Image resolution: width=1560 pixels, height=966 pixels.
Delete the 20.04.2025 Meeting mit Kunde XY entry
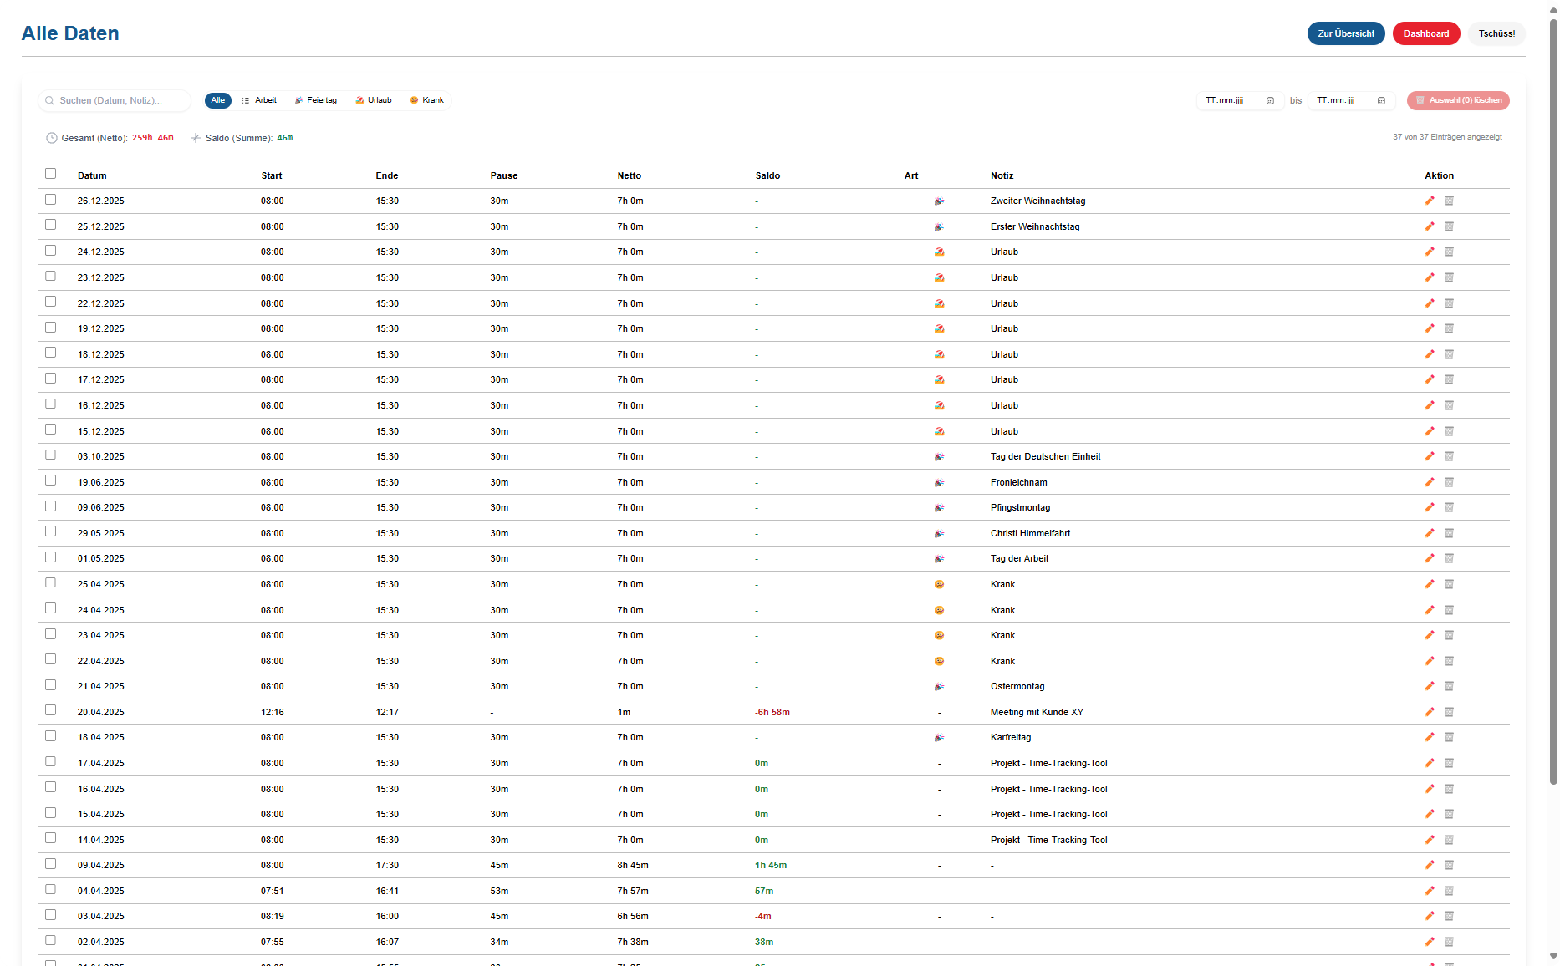(1449, 712)
